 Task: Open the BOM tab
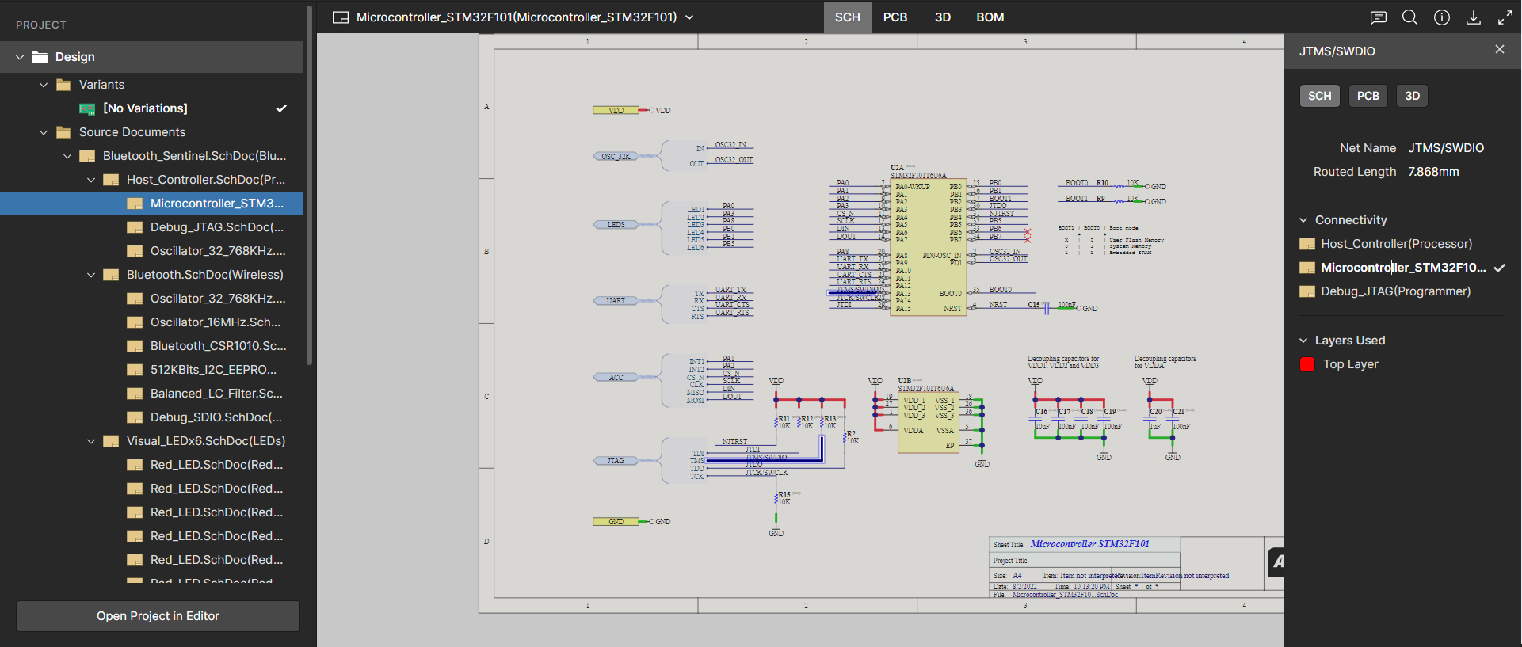click(990, 17)
